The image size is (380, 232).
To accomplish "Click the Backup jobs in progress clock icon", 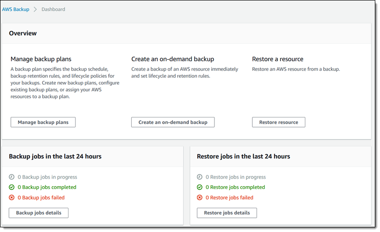I will 12,177.
